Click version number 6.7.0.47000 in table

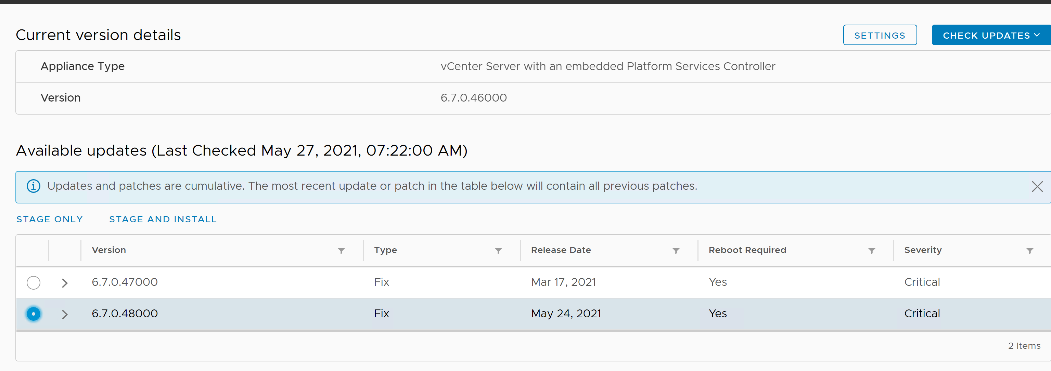pos(125,282)
